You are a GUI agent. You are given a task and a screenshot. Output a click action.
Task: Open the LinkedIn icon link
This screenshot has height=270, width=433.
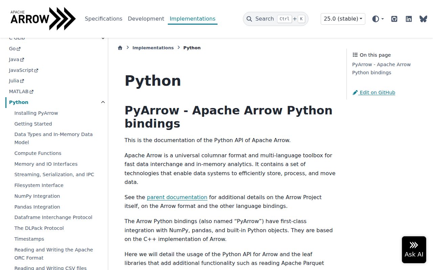coord(409,19)
